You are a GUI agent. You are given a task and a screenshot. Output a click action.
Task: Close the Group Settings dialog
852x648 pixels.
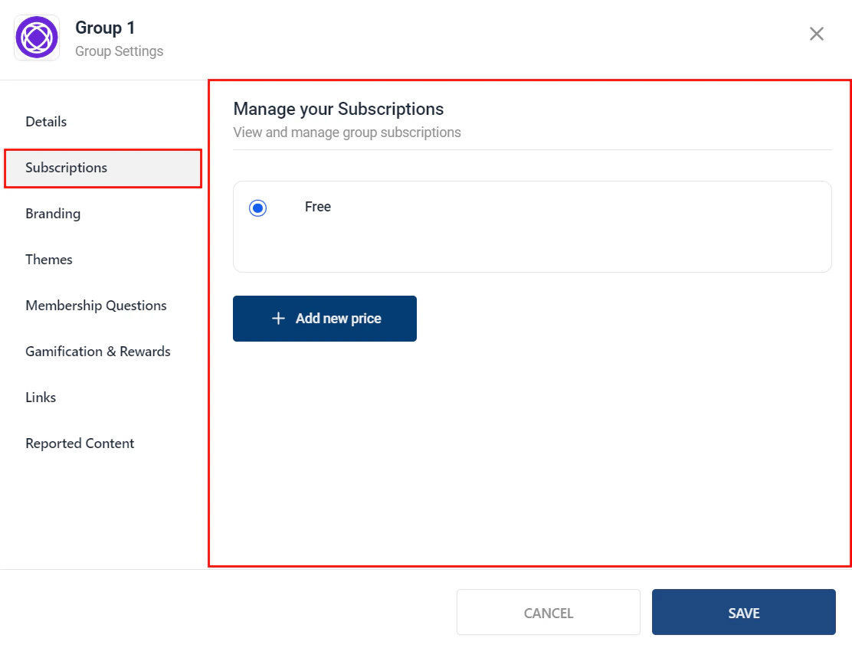point(816,34)
